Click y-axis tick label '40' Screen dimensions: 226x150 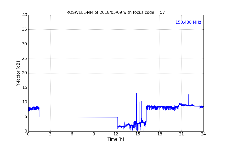pyautogui.click(x=25, y=15)
